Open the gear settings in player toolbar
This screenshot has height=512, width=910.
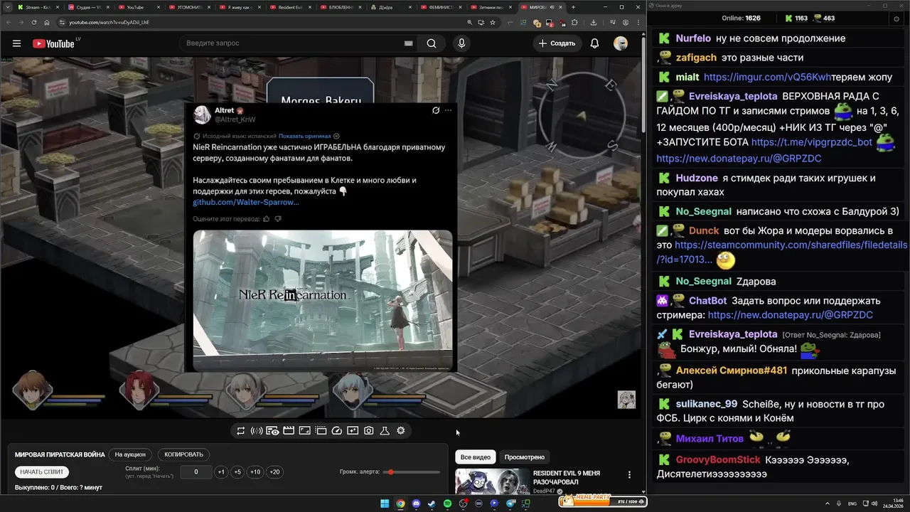pyautogui.click(x=401, y=430)
